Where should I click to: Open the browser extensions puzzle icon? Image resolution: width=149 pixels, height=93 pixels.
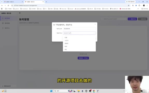(139, 5)
